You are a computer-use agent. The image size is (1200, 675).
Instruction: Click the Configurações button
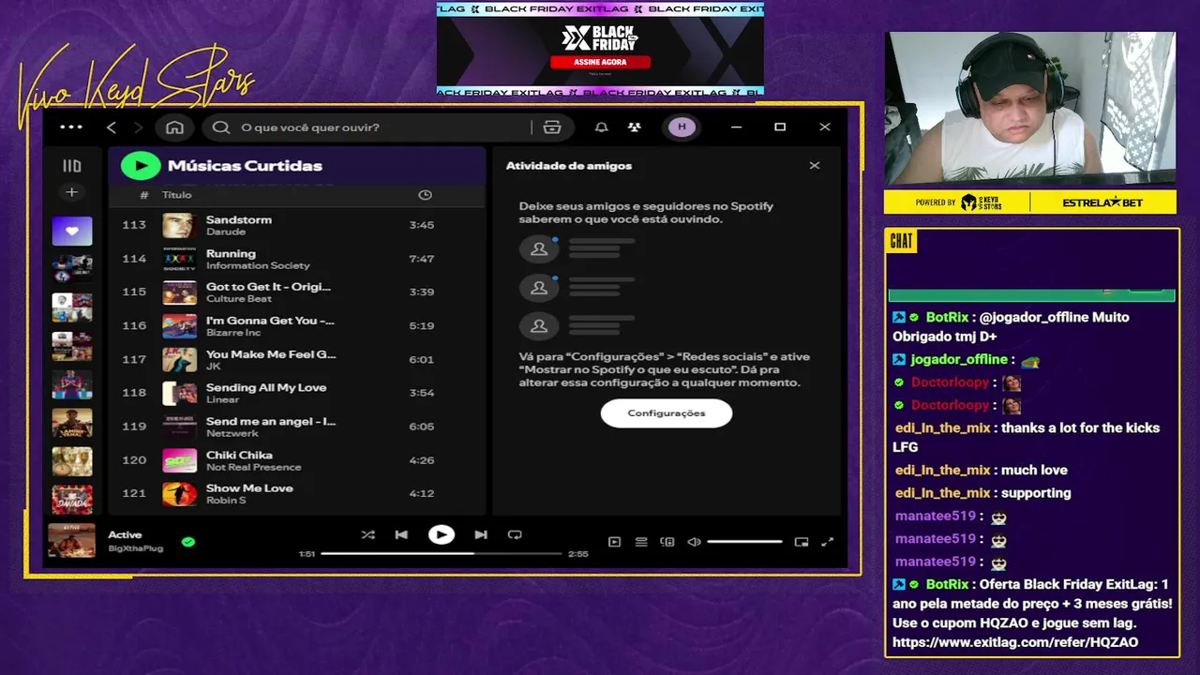[667, 413]
